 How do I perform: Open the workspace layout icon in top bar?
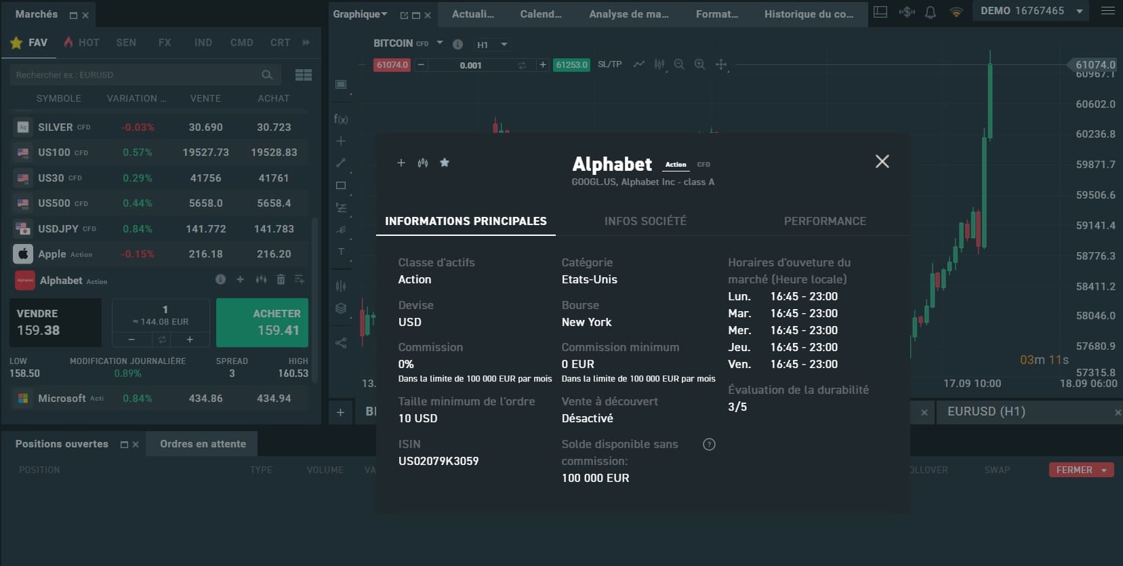[x=880, y=12]
